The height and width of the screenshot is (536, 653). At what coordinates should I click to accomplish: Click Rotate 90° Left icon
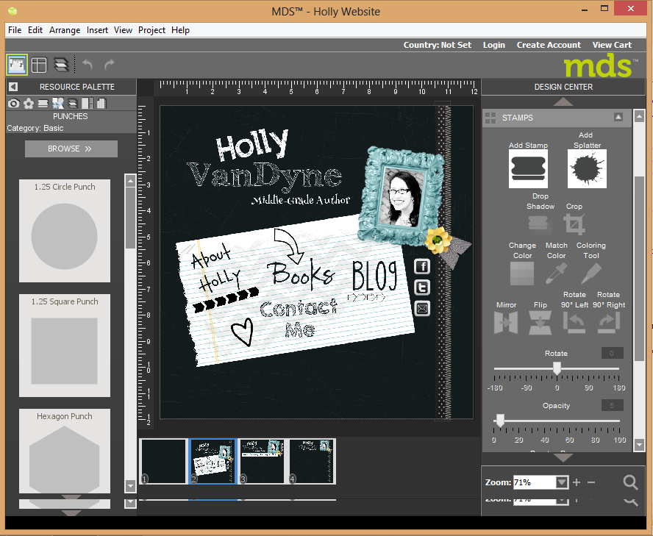pos(574,323)
